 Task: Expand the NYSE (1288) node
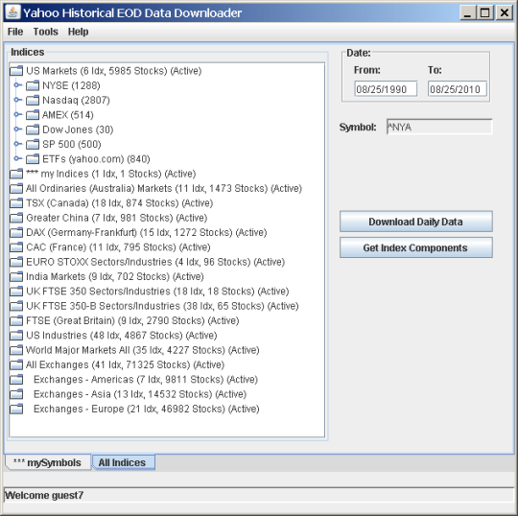(17, 85)
